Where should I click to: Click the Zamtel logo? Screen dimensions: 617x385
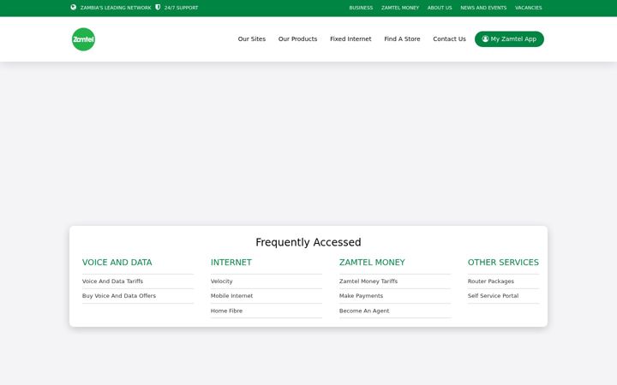[x=83, y=39]
